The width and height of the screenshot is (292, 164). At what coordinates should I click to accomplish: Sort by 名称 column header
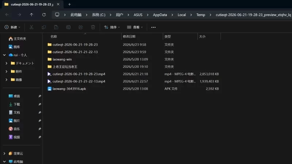(x=54, y=36)
